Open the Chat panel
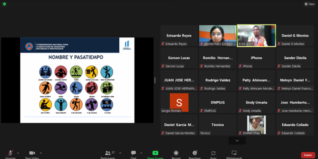The height and width of the screenshot is (159, 318). click(134, 153)
